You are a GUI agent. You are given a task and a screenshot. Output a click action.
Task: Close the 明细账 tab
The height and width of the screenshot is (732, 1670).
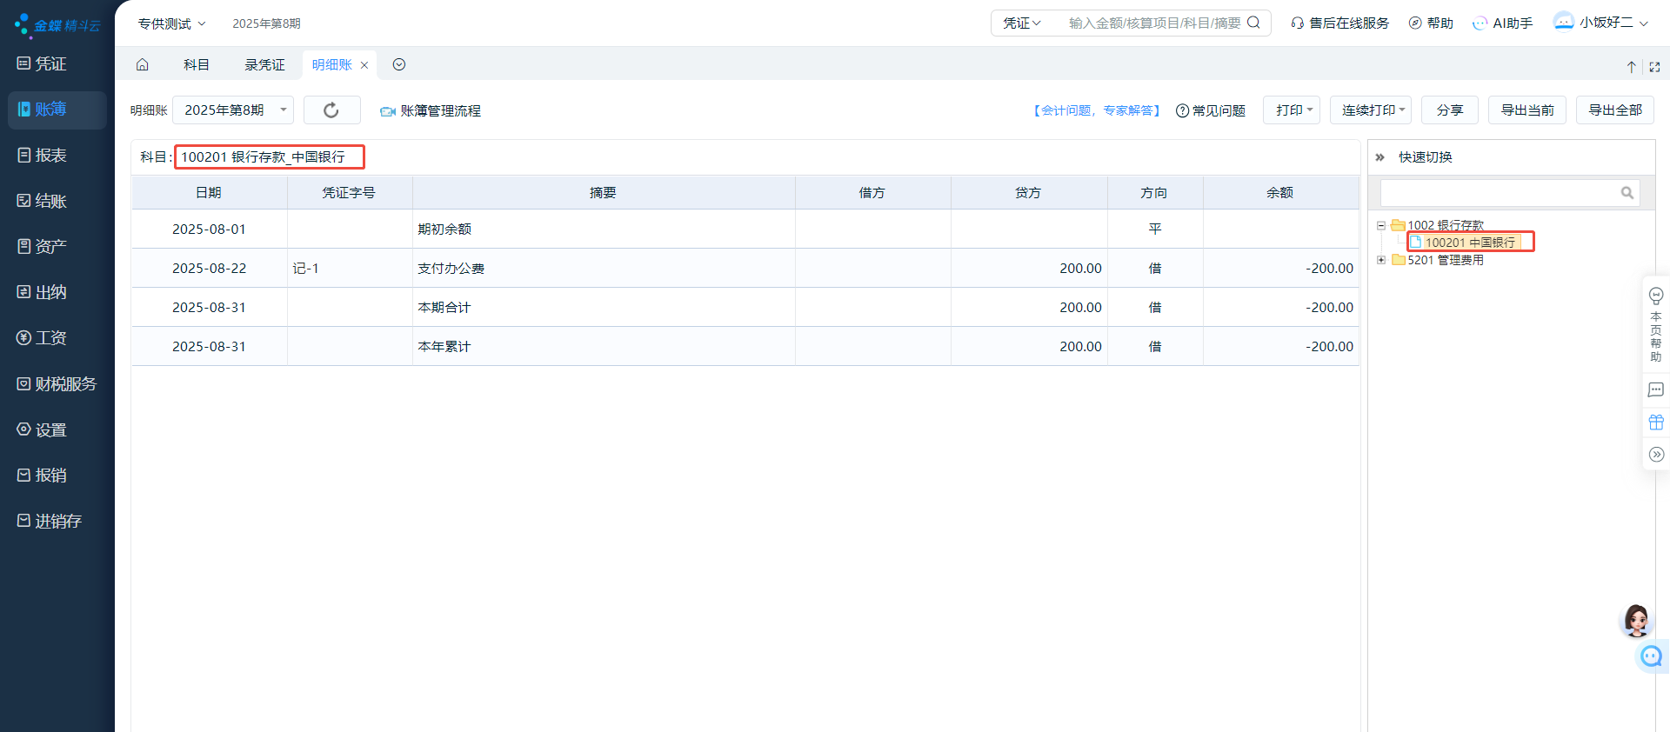(x=364, y=65)
